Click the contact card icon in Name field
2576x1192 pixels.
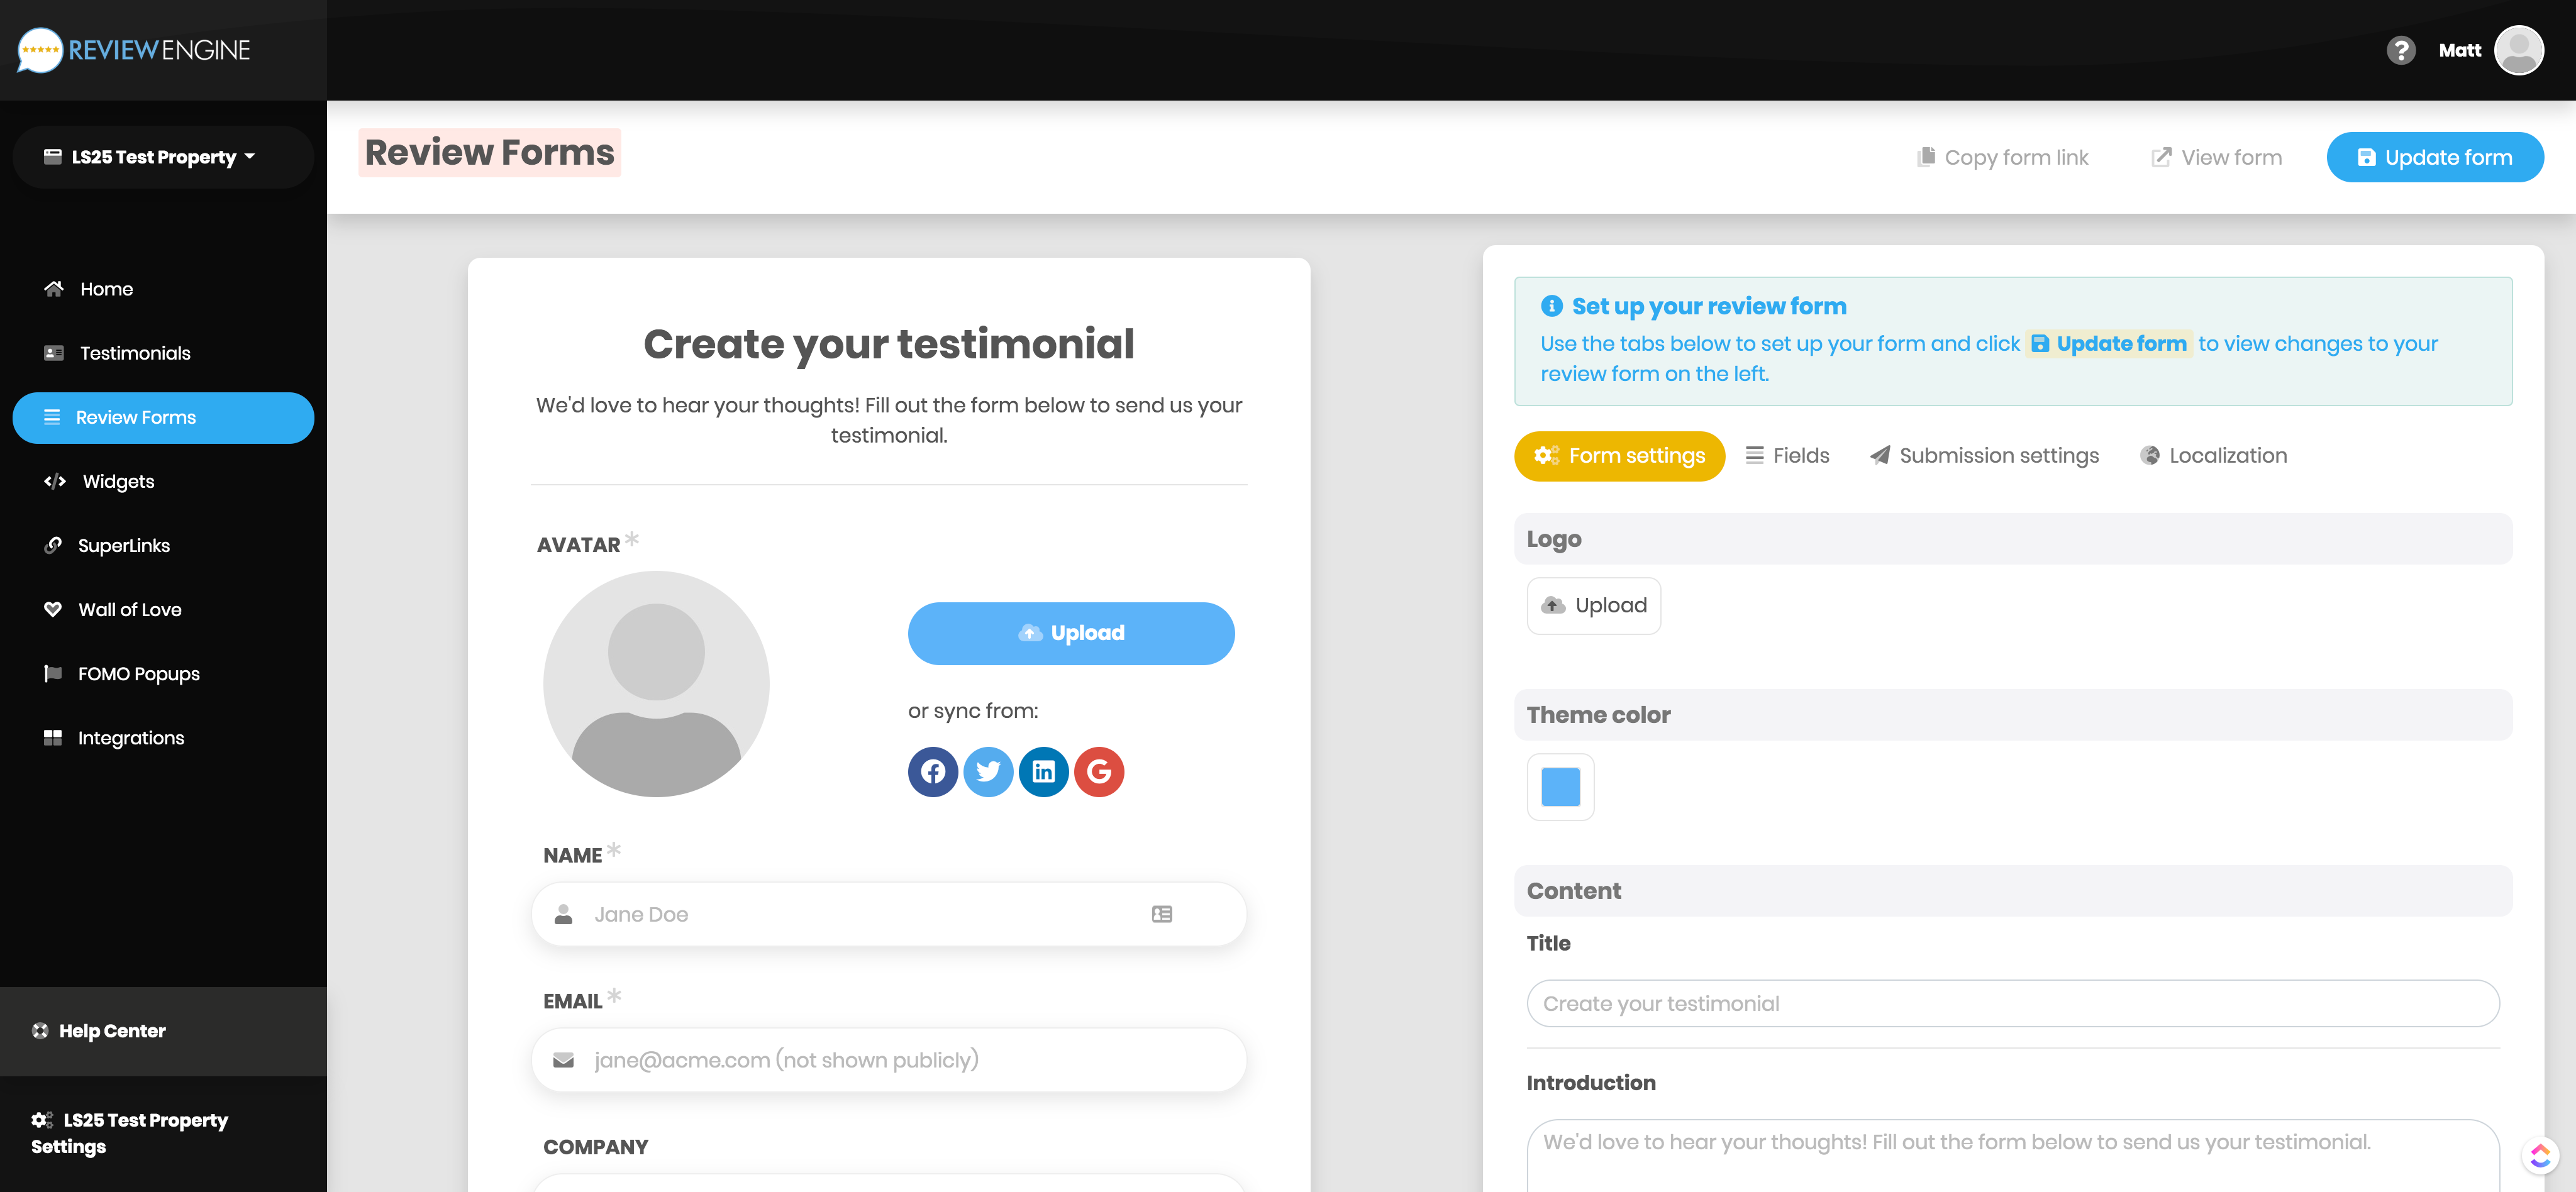click(1161, 914)
